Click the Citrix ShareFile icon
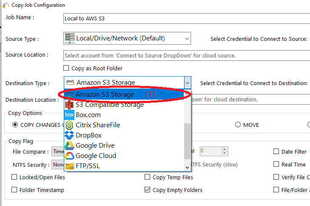This screenshot has width=310, height=206. (69, 125)
